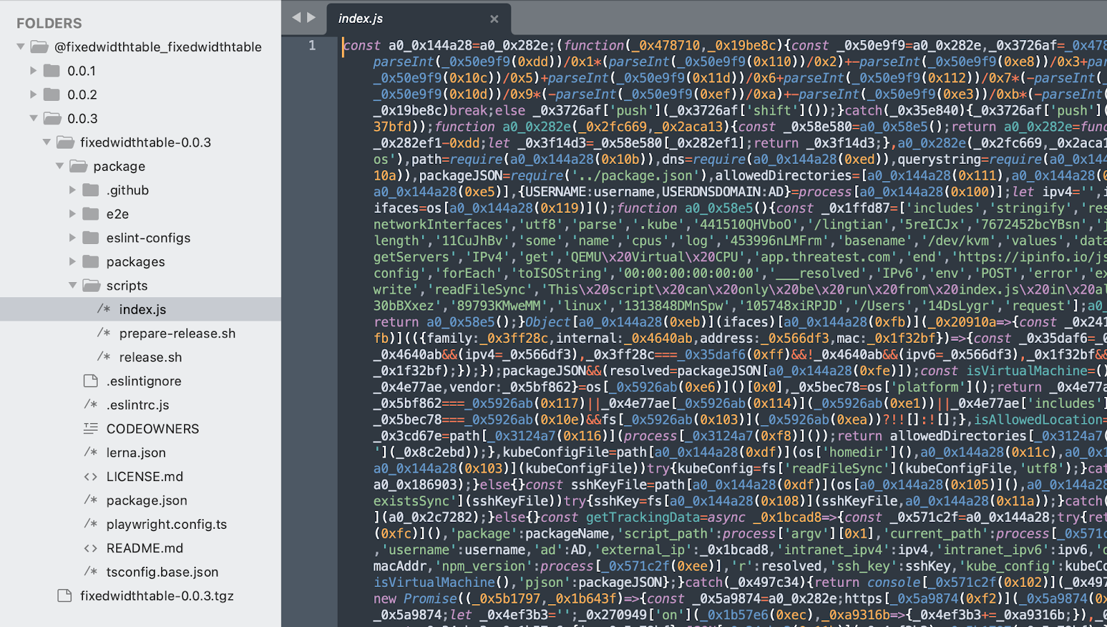Click the .eslintrc.js file icon
The image size is (1107, 627).
91,404
